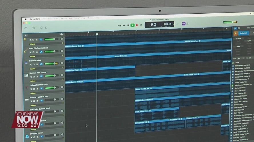Click the Road Trip Summer Bass guitar icon
This screenshot has width=254, height=142.
[26, 51]
